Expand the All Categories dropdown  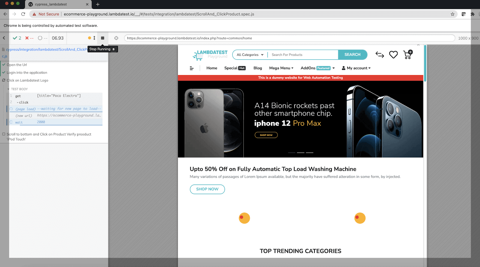point(250,55)
